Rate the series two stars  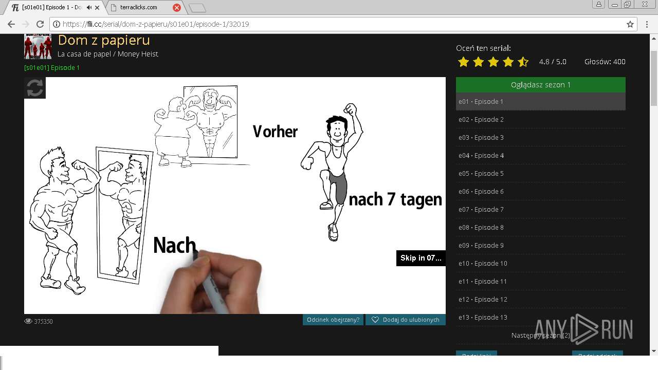478,62
